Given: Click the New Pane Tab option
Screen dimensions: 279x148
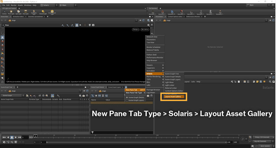Looking at the screenshot, I should tap(135, 90).
